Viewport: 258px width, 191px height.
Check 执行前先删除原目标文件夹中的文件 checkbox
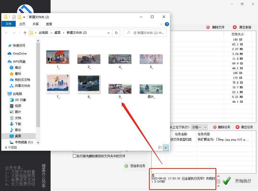[x=75, y=156]
